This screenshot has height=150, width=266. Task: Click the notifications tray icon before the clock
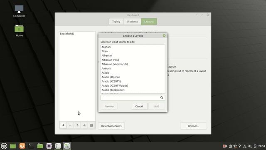pos(255,146)
